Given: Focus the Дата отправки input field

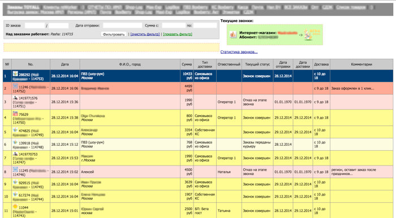Looking at the screenshot, I should (123, 25).
